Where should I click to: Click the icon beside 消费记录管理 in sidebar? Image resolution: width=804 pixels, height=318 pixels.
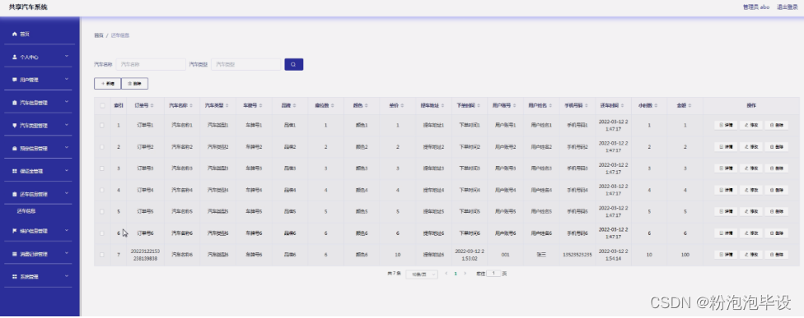tap(15, 254)
